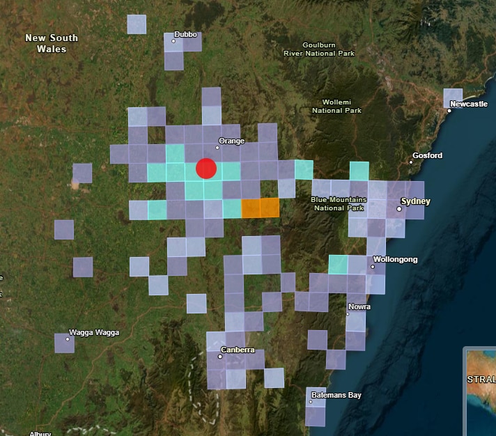Click the Newcastle city label
Viewport: 496px width, 436px height.
coord(469,104)
